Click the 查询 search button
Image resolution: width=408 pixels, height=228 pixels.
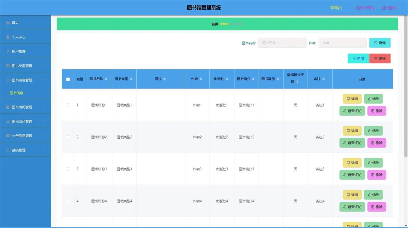[380, 43]
